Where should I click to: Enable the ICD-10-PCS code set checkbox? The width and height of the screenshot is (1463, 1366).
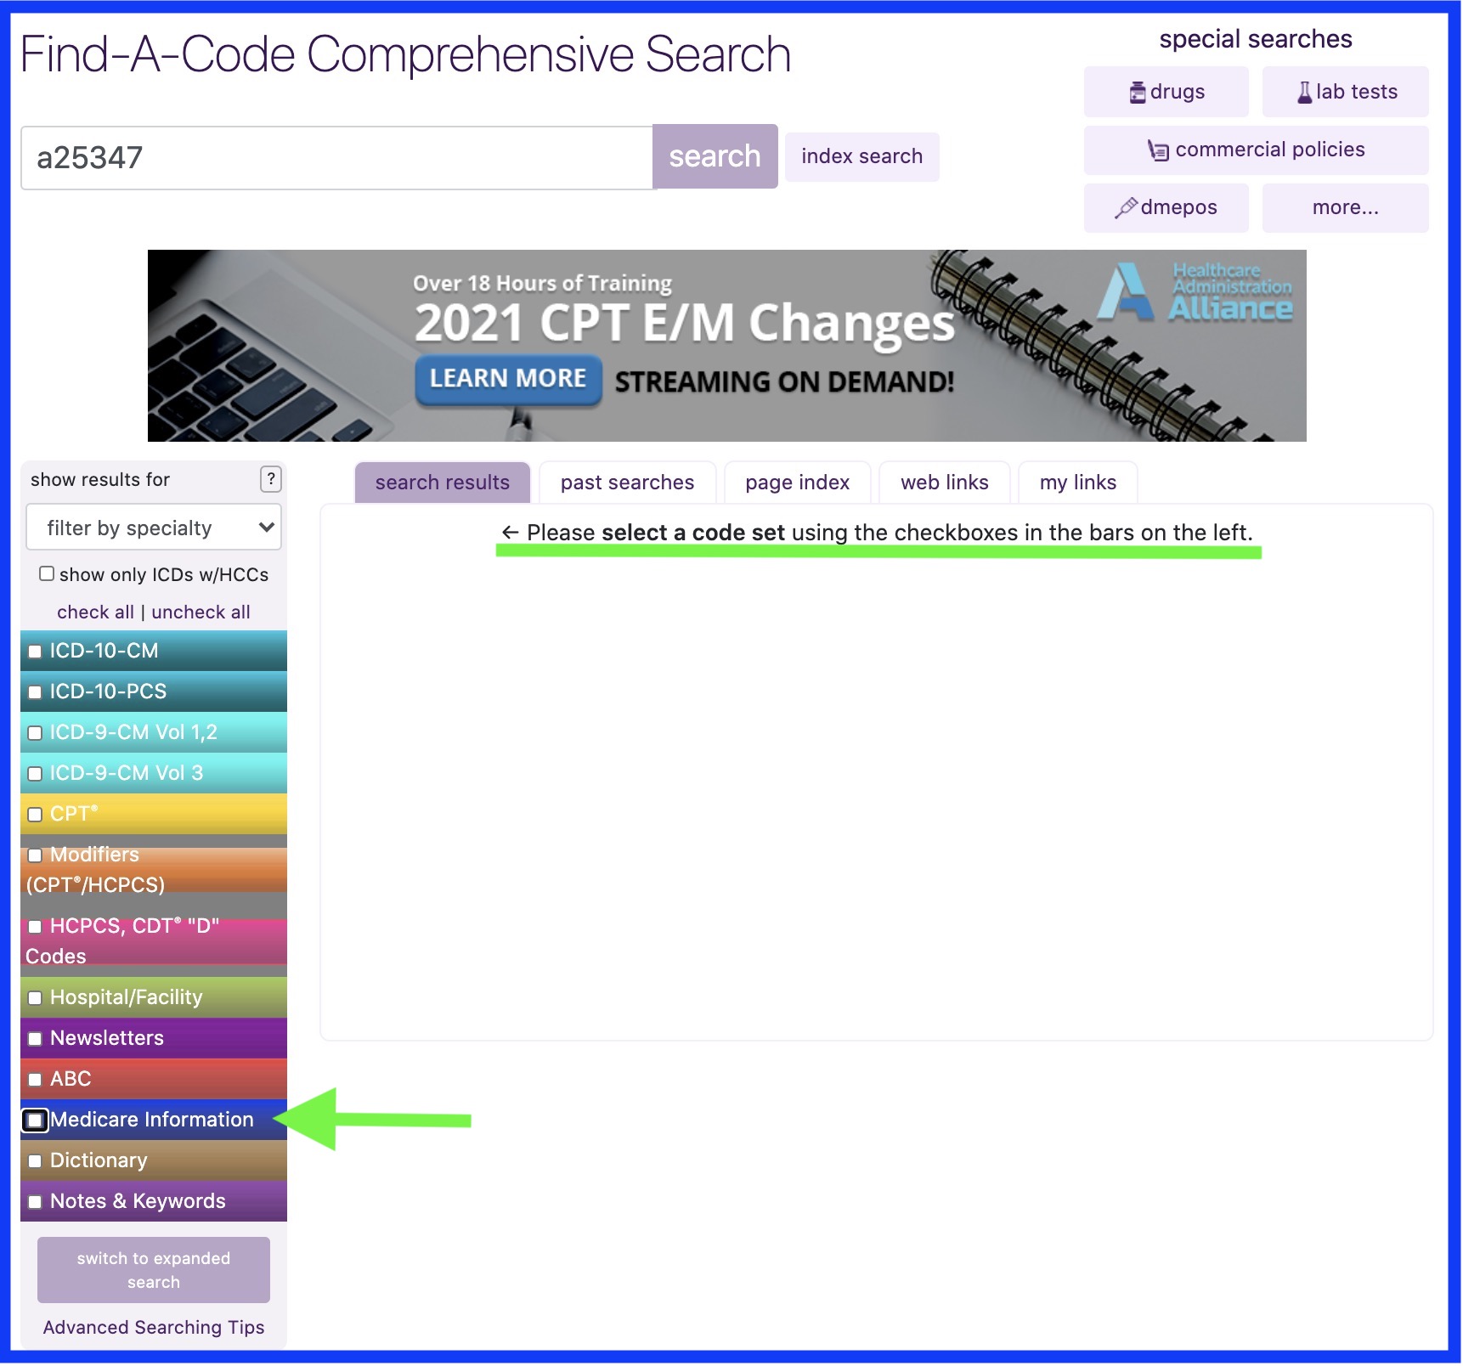click(35, 692)
